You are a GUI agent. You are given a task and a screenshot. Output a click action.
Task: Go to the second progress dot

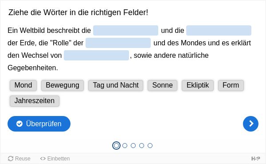click(125, 146)
